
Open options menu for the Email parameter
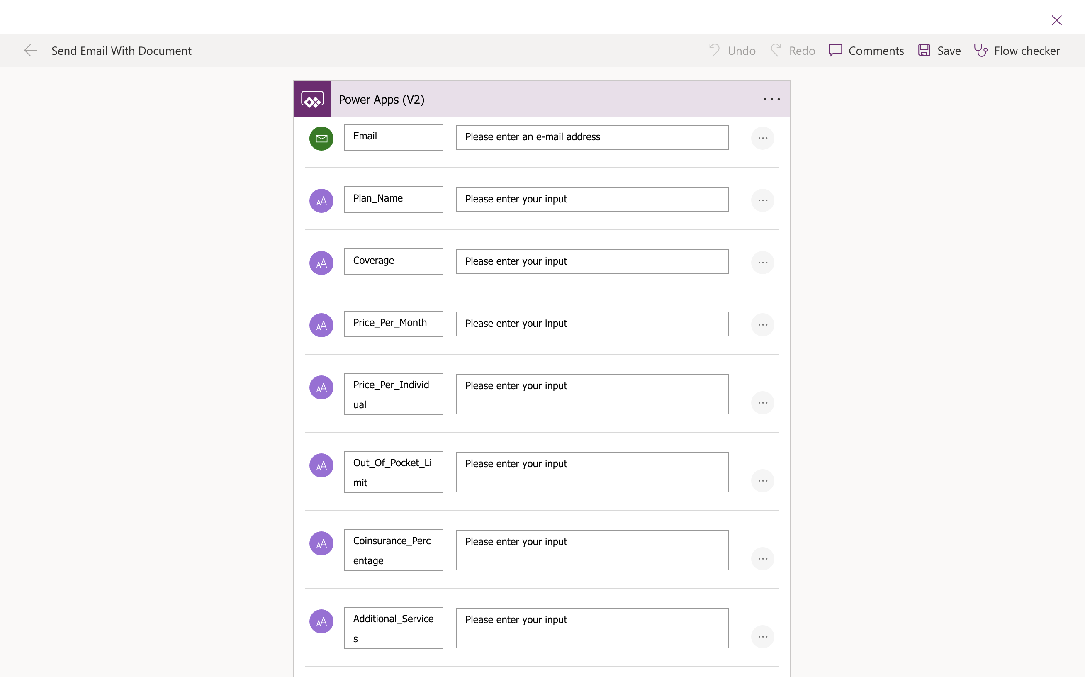point(763,138)
